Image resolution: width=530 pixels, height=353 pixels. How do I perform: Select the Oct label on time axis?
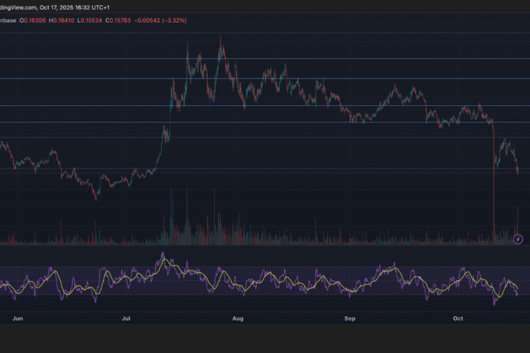(458, 319)
